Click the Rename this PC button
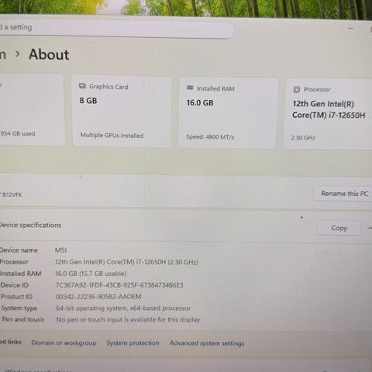Screen dimensions: 372x372 (344, 194)
